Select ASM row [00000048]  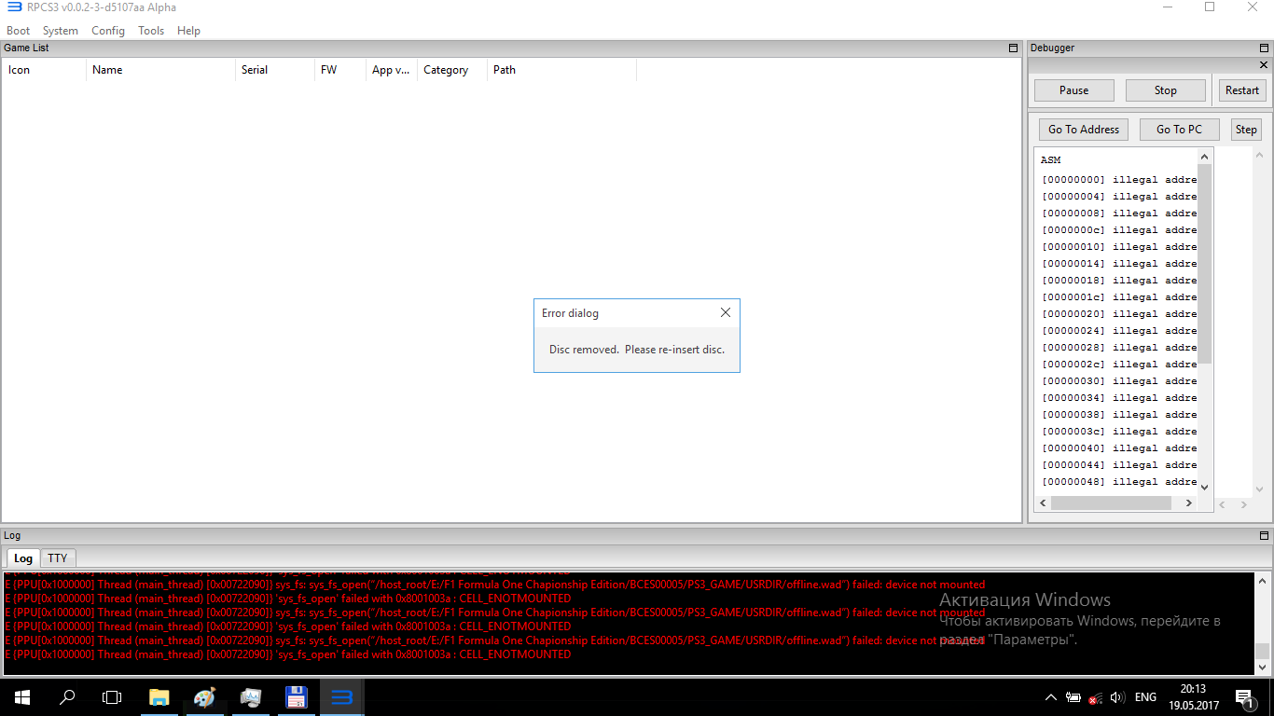pos(1118,482)
